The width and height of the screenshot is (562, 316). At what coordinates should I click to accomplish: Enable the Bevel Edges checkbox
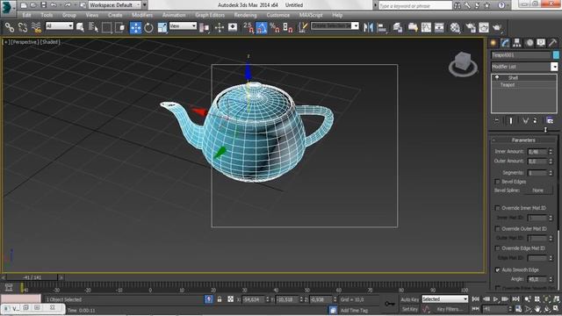click(497, 182)
